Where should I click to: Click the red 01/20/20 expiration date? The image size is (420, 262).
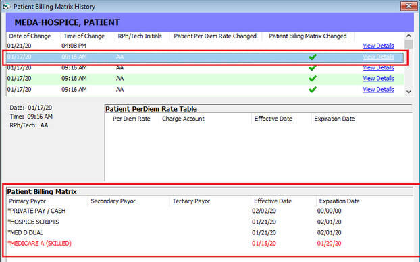(x=330, y=244)
